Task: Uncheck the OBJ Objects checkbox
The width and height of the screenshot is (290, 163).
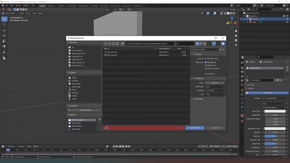Action: 206,62
